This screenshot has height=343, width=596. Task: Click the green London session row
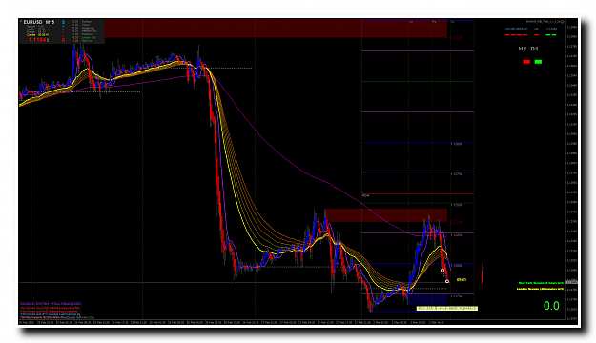[x=84, y=37]
